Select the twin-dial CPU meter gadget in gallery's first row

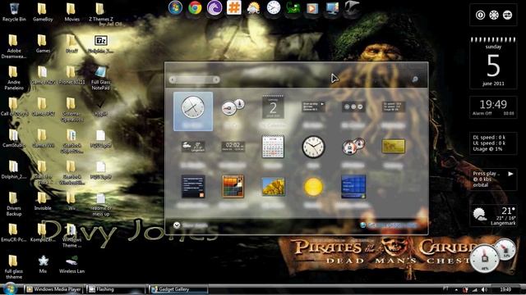click(233, 107)
